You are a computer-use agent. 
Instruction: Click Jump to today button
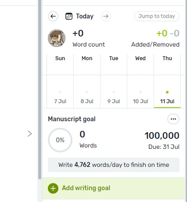coord(157,16)
